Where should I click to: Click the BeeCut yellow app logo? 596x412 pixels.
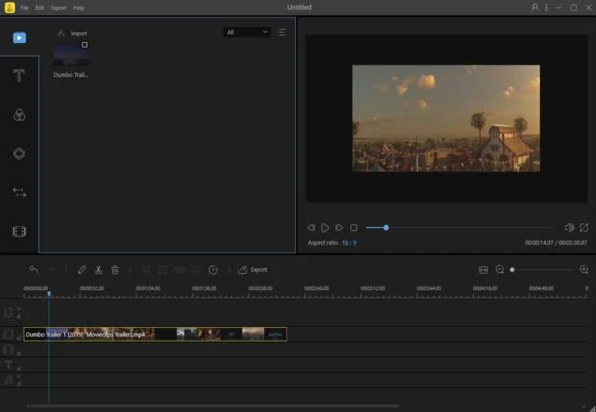(x=10, y=7)
